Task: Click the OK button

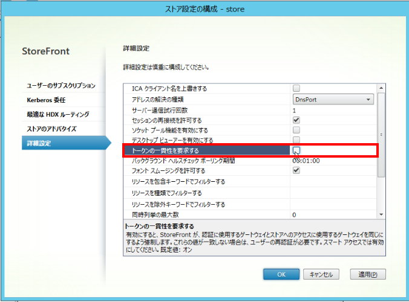Action: [x=281, y=274]
